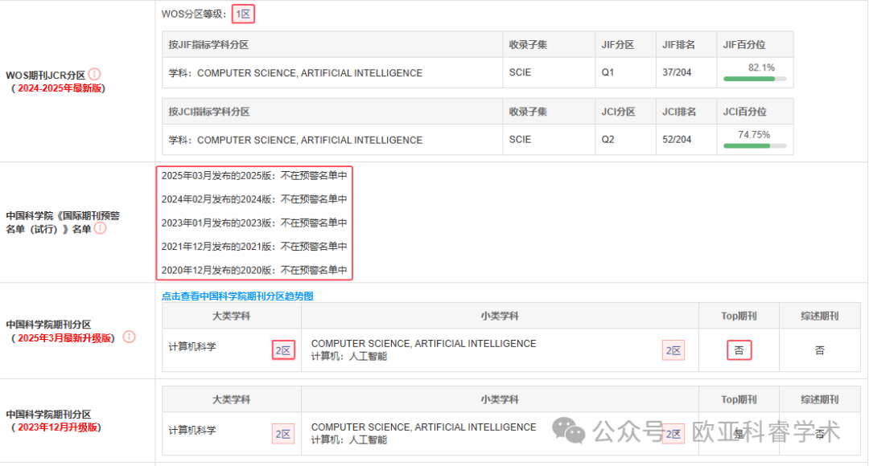Select the 2024年02月发布的2024版 warning list entry
This screenshot has height=466, width=869.
pyautogui.click(x=254, y=199)
